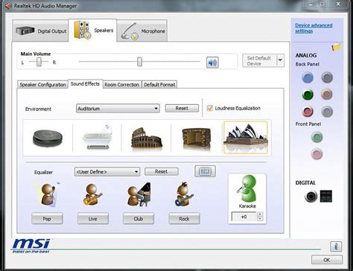353x271 pixels.
Task: Open the graphic equalizer view button
Action: pyautogui.click(x=205, y=171)
